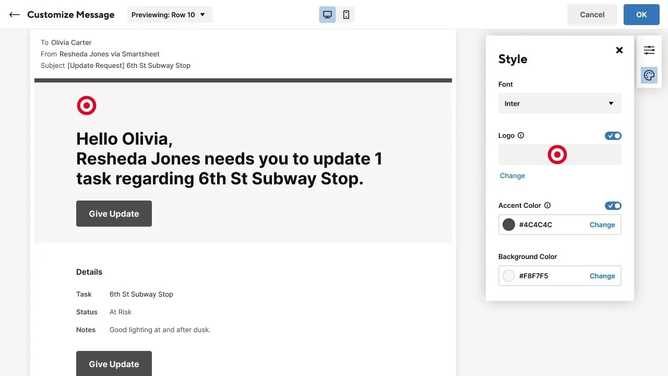The height and width of the screenshot is (376, 668).
Task: Click the #4C4C4C hex value text
Action: pyautogui.click(x=535, y=225)
